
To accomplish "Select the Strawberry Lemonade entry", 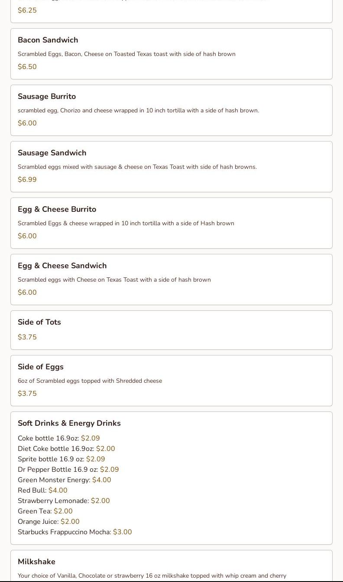I will 64,501.
